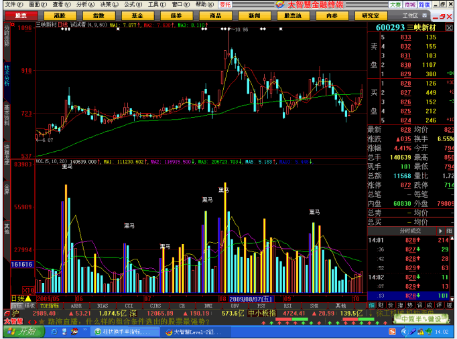The image size is (457, 339).
Task: Click the X10 volume scale marker
Action: [28, 290]
